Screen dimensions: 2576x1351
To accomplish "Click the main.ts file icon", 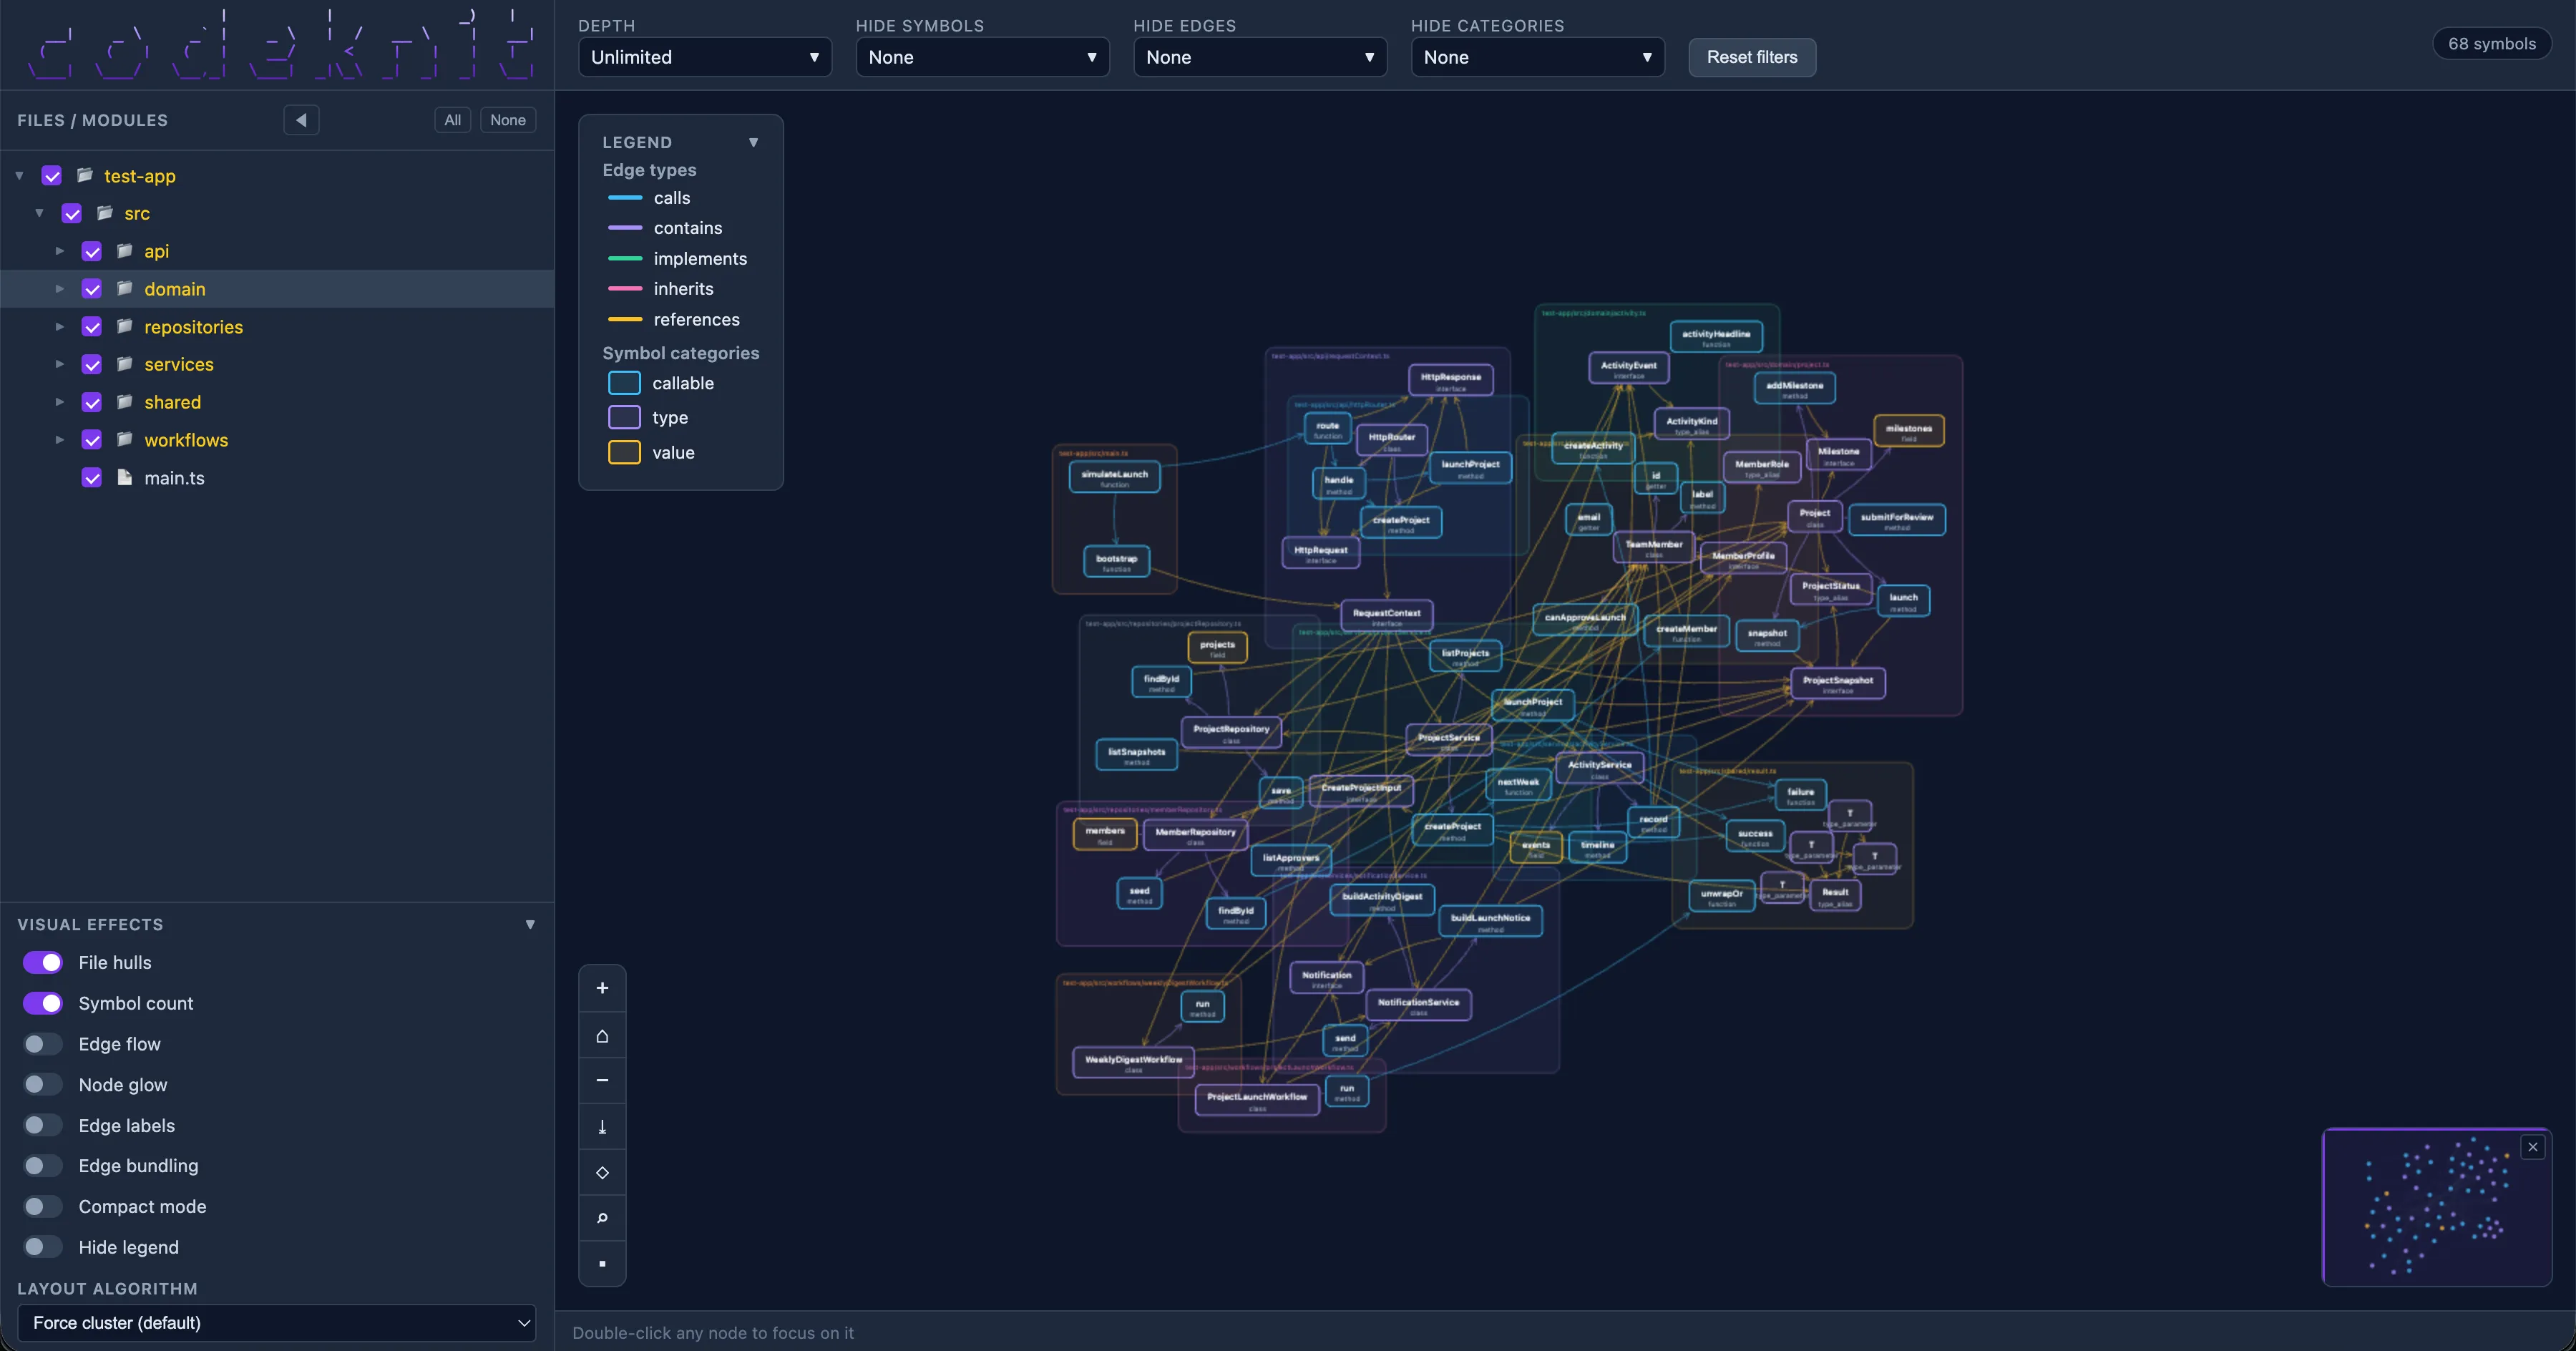I will [125, 477].
